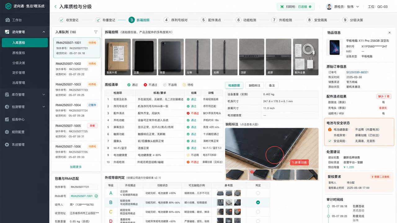Screen dimensions: 397x223
Task: Select grade A radio button
Action: point(258,193)
